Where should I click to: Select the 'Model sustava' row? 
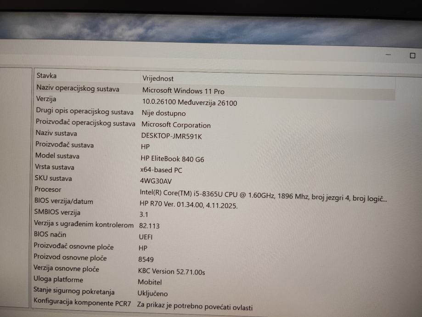coord(57,156)
